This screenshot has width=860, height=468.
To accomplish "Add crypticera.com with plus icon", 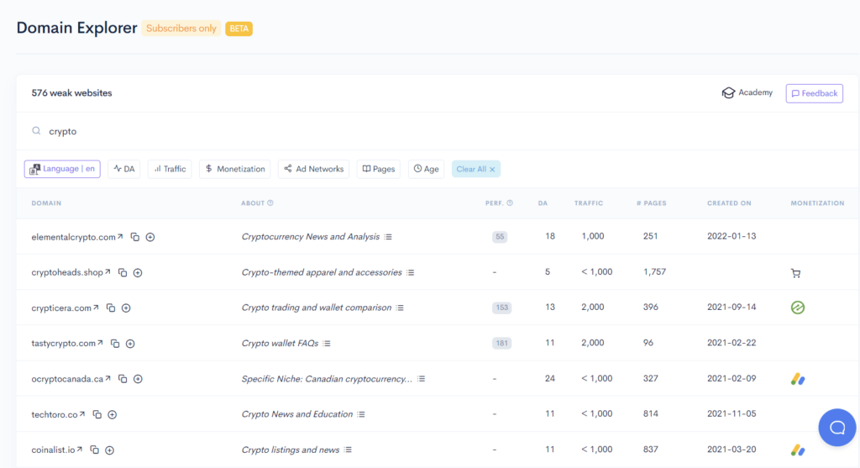I will pos(126,308).
